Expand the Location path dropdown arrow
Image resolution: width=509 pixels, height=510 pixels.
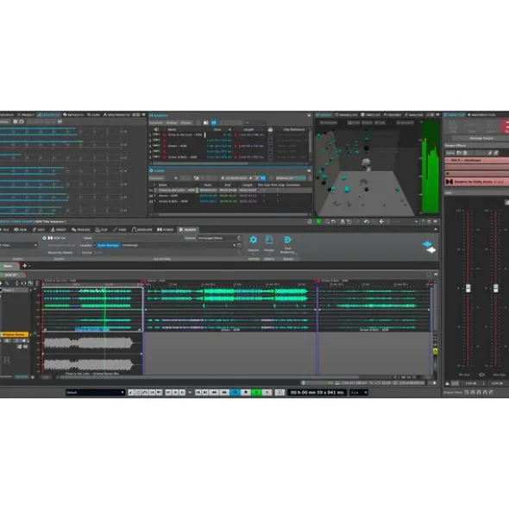click(234, 245)
